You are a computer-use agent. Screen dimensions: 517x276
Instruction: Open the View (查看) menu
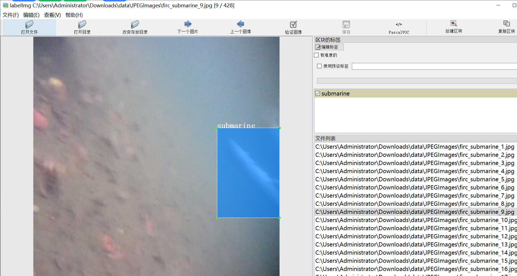tap(53, 15)
